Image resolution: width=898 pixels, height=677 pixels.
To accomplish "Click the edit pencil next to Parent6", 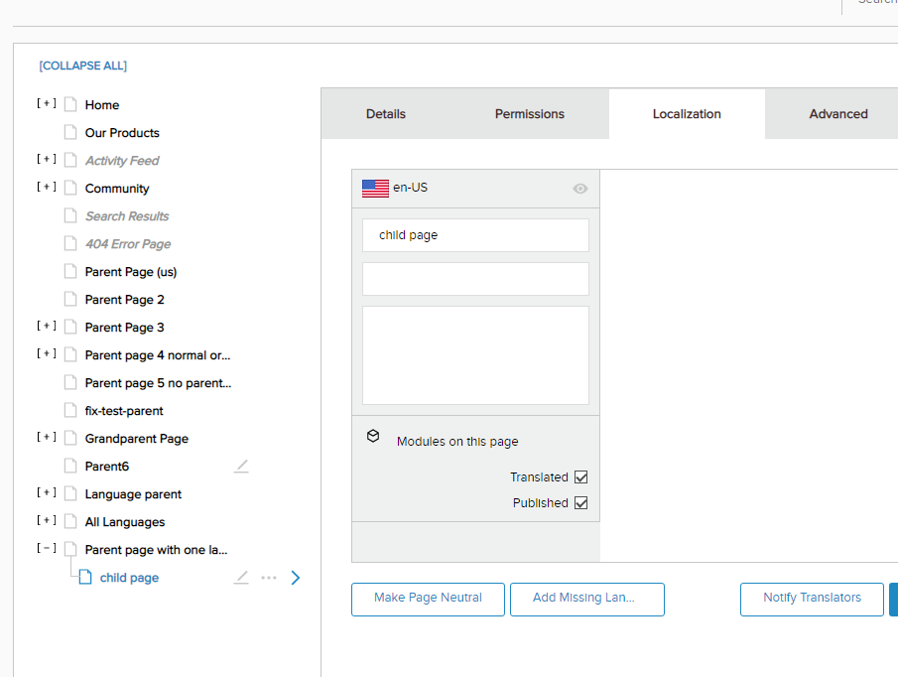I will coord(241,466).
